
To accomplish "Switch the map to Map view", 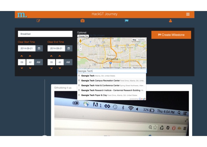I will pos(134,40).
